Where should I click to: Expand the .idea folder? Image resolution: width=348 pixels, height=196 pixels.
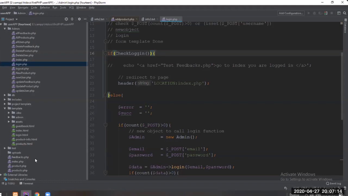coord(9,113)
